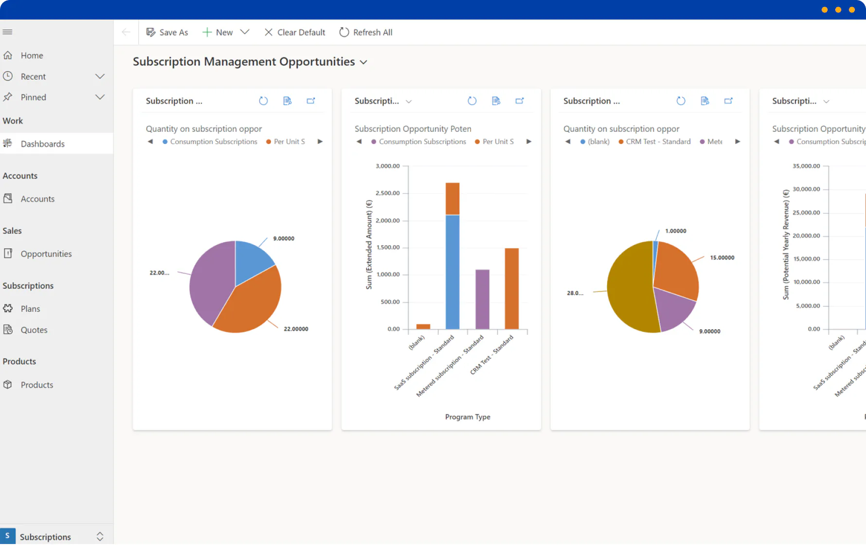
Task: Advance the first chart legend right arrow
Action: pyautogui.click(x=320, y=142)
